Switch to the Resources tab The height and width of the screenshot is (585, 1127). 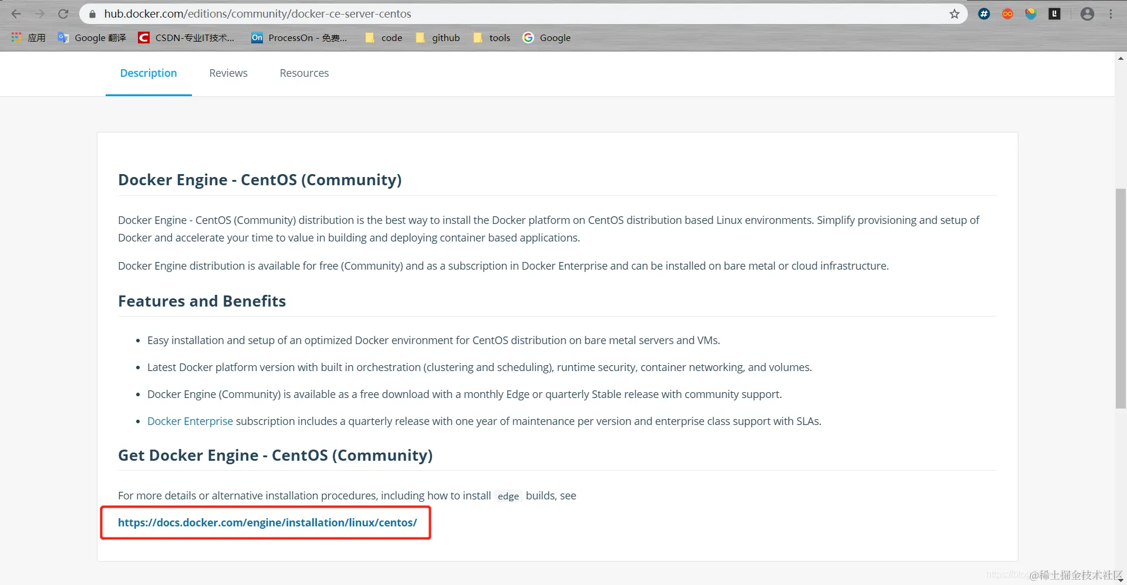coord(304,73)
